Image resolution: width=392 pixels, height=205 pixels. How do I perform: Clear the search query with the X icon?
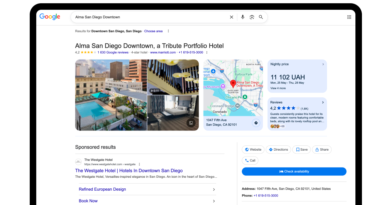232,17
